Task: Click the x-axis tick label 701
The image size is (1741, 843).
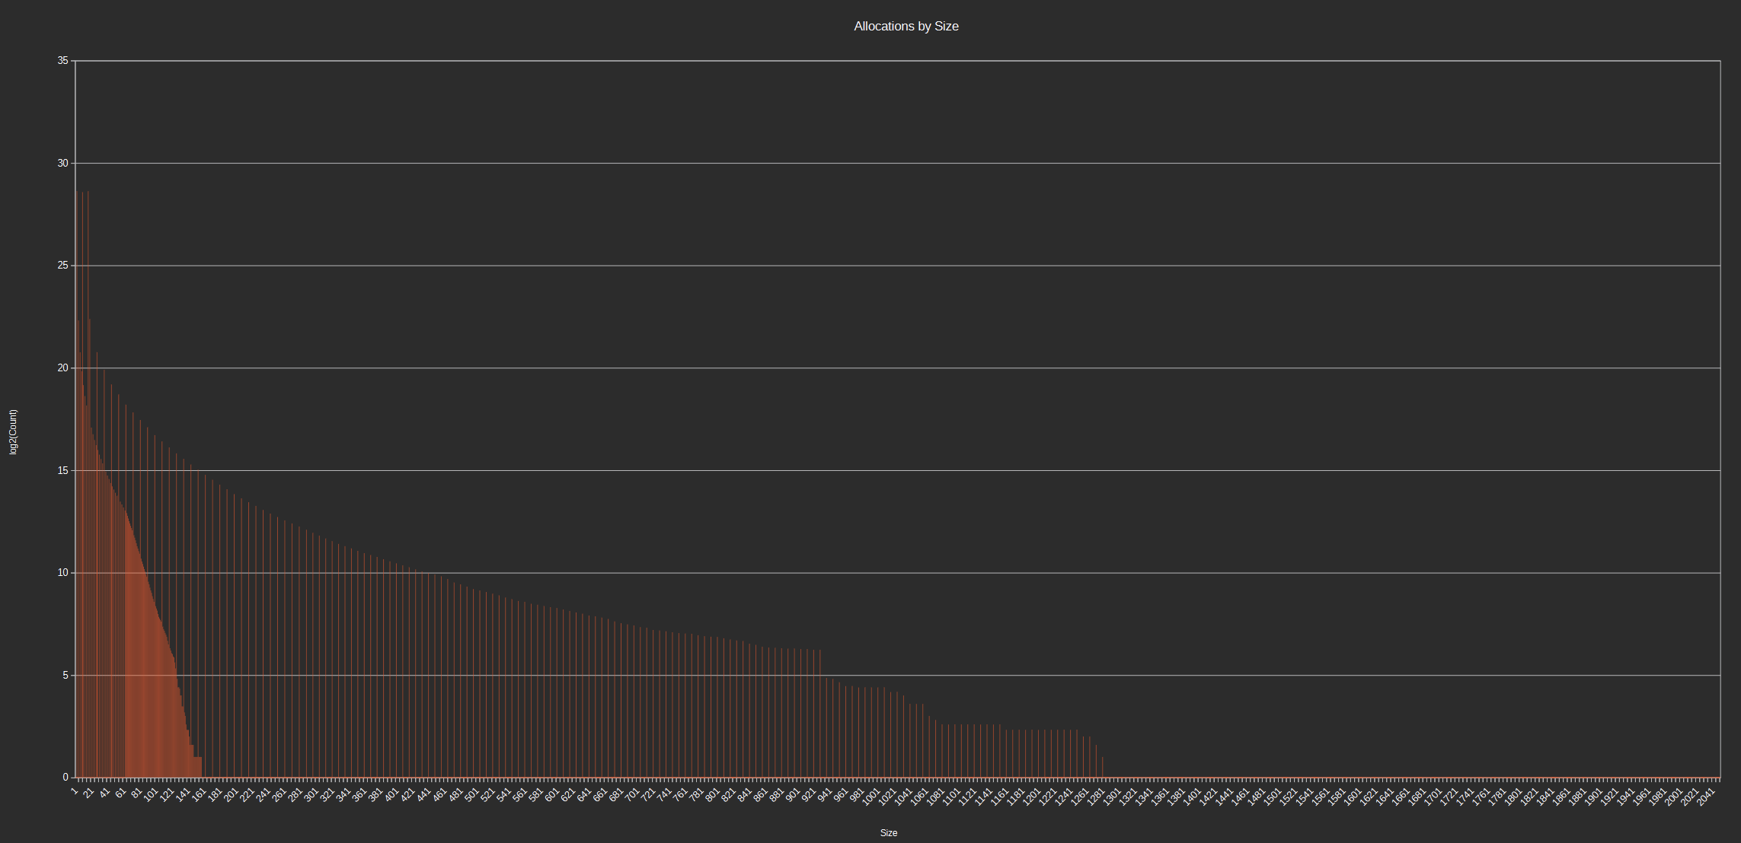Action: click(x=632, y=796)
